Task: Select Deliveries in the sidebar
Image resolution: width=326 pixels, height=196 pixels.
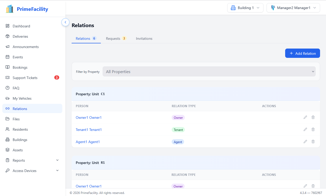Action: point(20,36)
